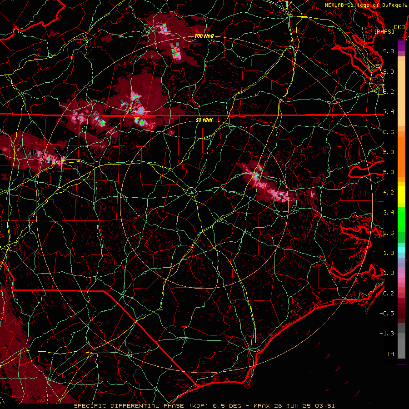The height and width of the screenshot is (409, 409).
Task: Click the "5.0" legend value
Action: [389, 172]
